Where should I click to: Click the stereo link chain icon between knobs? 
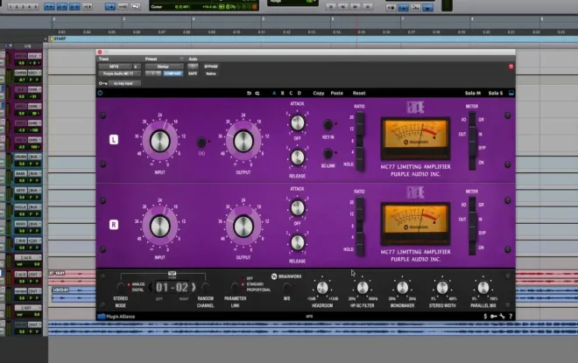click(201, 154)
